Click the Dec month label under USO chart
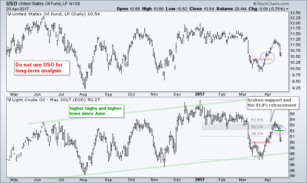The image size is (307, 183). (177, 94)
